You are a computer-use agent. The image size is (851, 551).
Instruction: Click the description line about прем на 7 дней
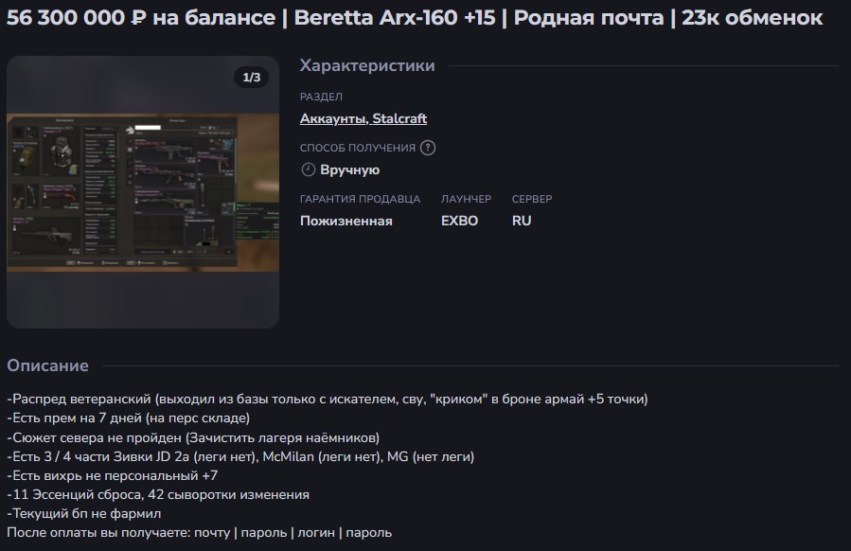click(130, 418)
